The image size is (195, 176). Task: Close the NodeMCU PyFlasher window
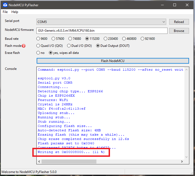[187, 5]
